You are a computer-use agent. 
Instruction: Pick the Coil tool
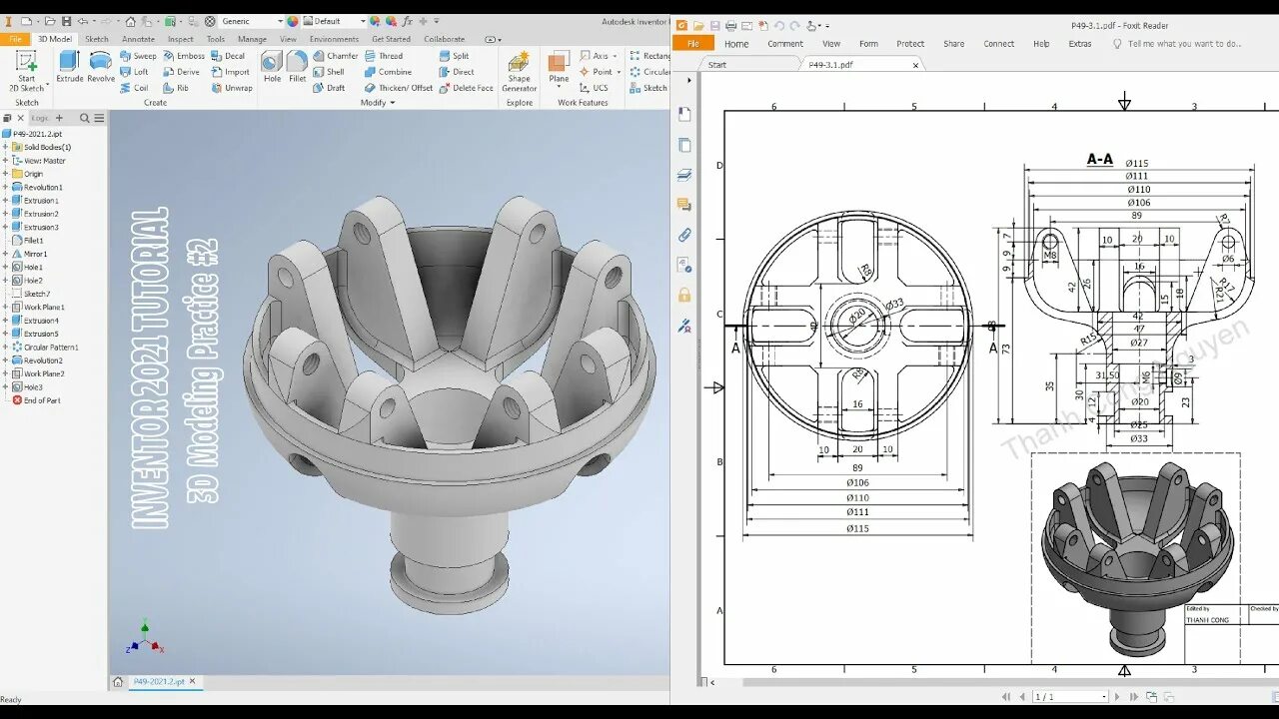[134, 88]
